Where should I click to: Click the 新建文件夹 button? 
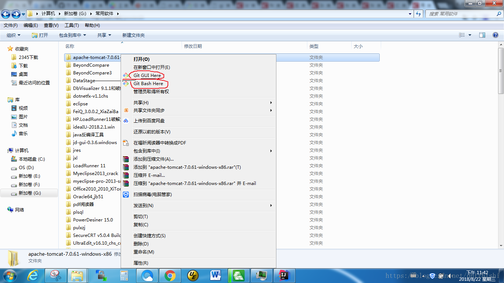[134, 35]
